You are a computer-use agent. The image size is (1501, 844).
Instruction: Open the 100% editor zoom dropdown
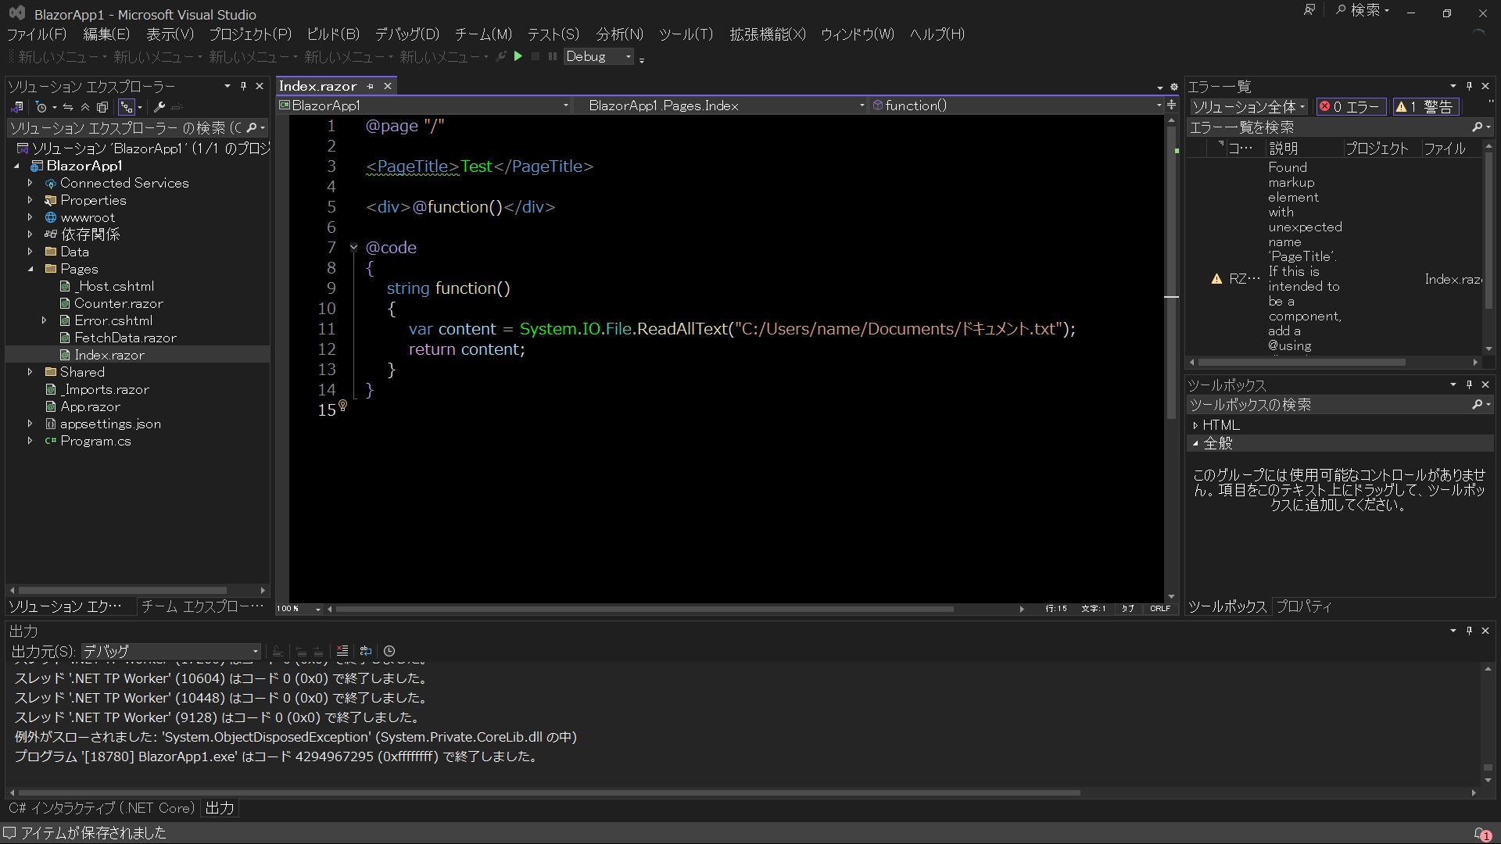click(x=299, y=609)
